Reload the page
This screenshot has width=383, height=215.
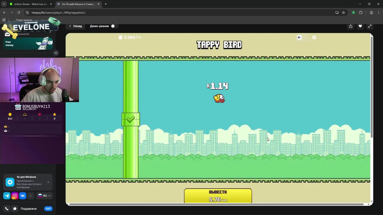[19, 13]
